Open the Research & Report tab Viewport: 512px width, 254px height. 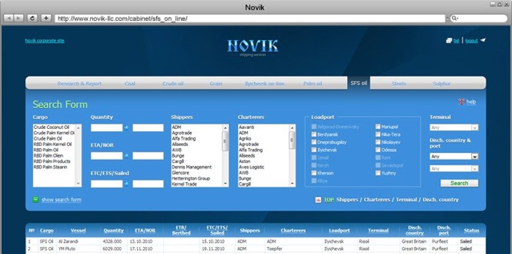(79, 84)
